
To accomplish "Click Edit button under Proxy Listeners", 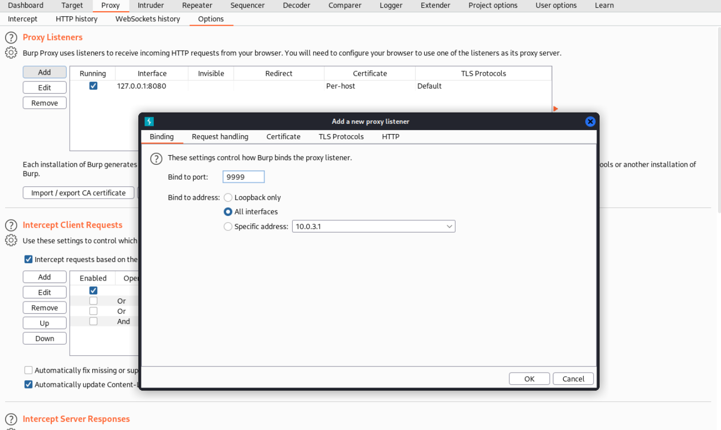I will [x=45, y=88].
